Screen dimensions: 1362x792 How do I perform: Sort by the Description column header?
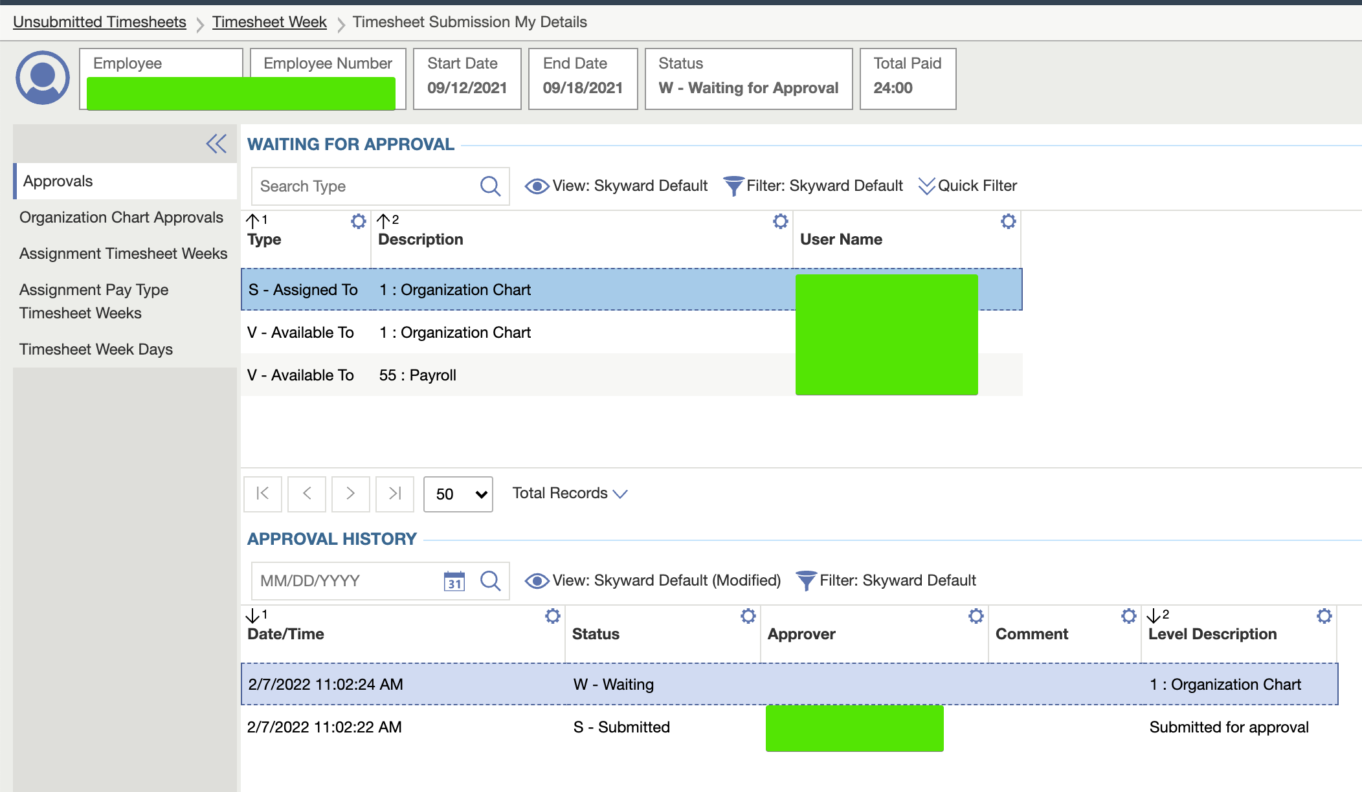coord(421,239)
